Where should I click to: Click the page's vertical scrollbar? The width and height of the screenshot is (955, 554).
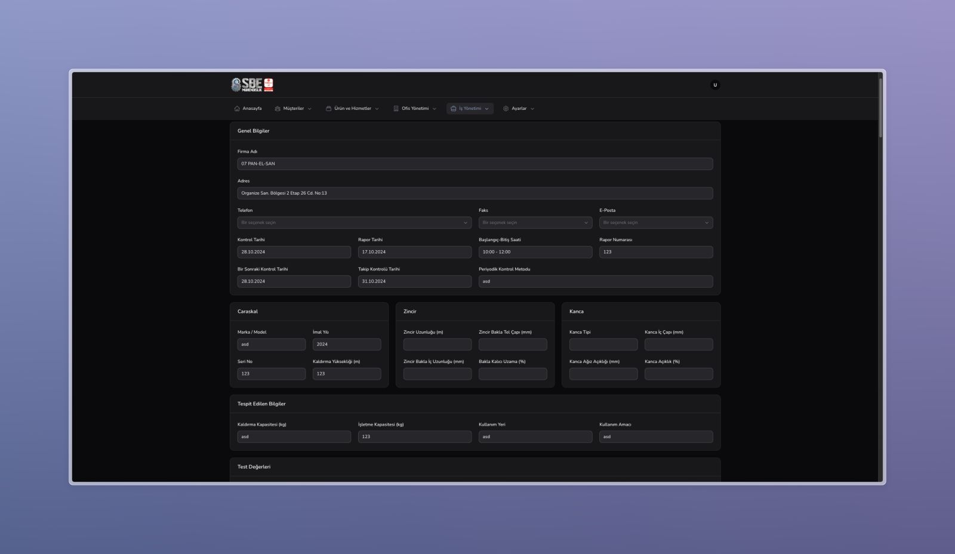(880, 107)
